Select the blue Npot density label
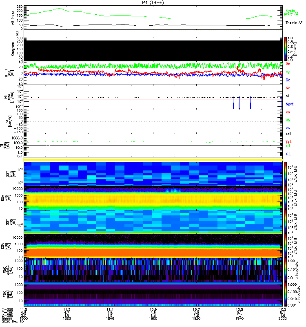The image size is (306, 327). (290, 104)
